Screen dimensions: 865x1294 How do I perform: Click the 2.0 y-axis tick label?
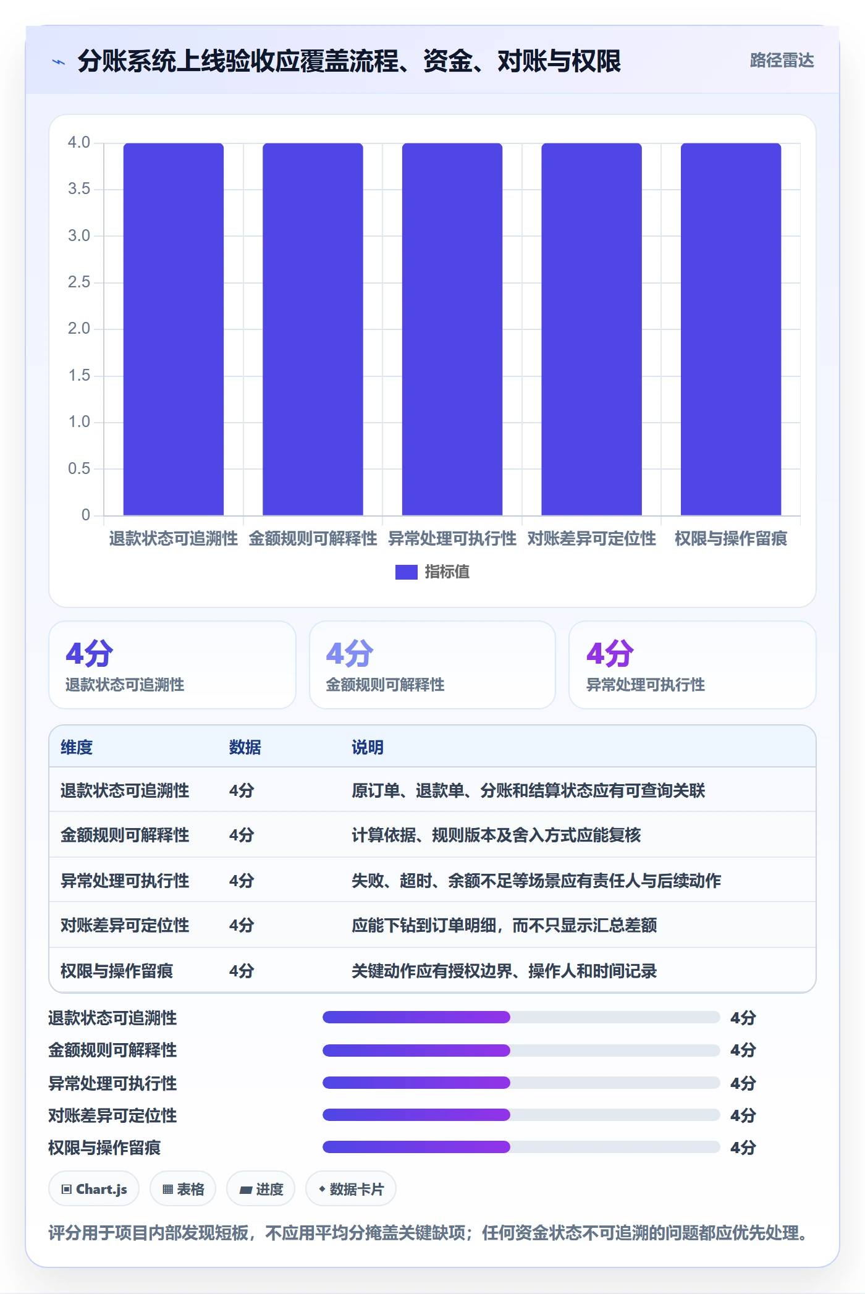pos(79,329)
